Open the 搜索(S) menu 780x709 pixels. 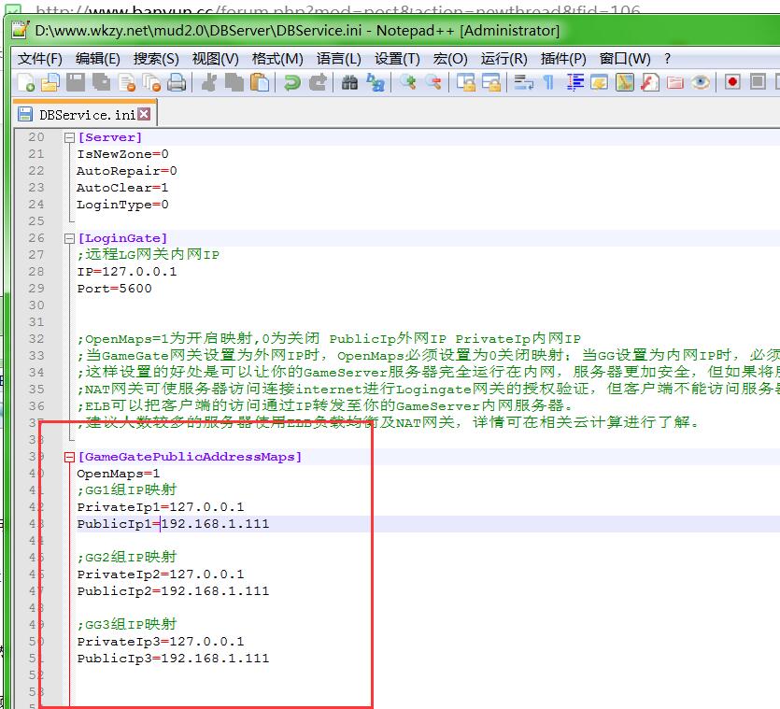point(156,58)
